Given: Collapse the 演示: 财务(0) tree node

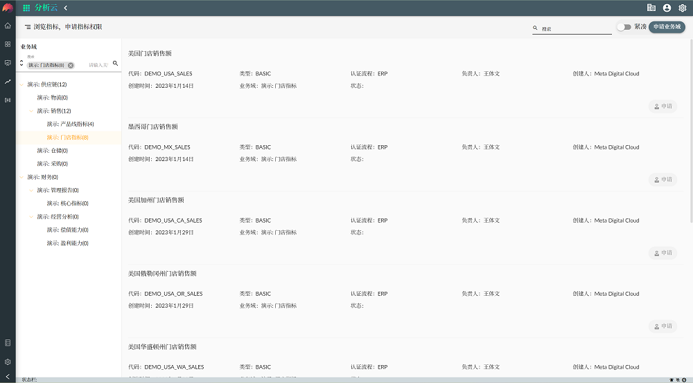Looking at the screenshot, I should [21, 177].
